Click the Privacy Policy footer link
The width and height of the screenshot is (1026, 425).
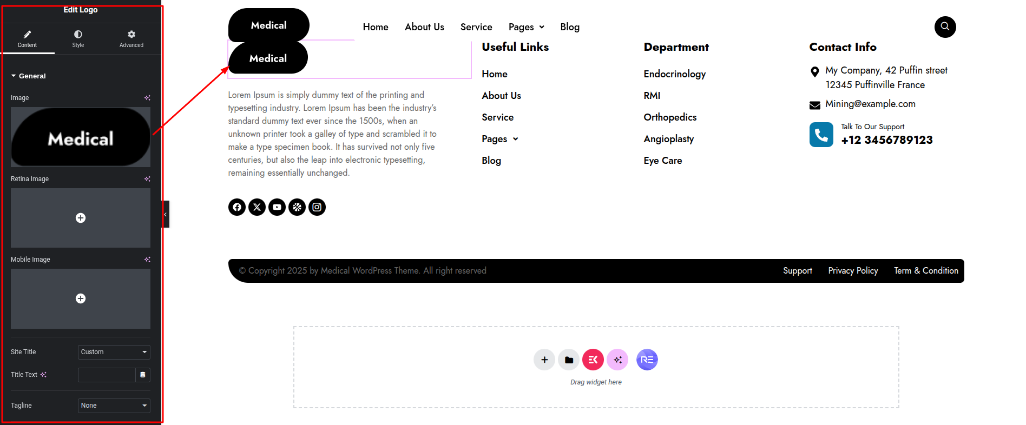853,271
